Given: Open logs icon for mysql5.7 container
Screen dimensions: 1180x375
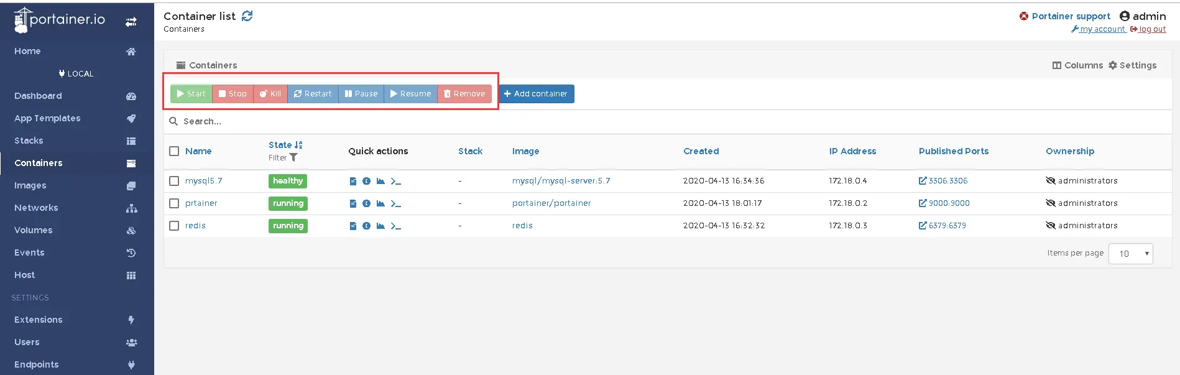Looking at the screenshot, I should click(x=353, y=181).
